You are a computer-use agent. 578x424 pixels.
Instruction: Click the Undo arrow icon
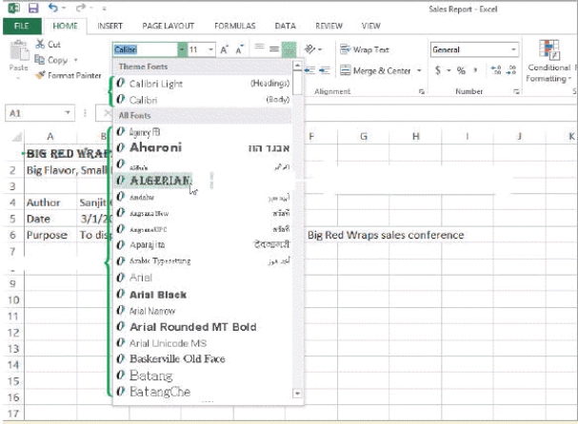[53, 8]
